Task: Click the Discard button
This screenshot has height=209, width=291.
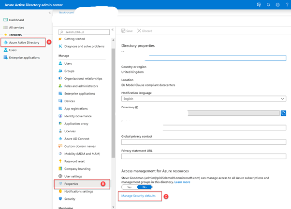Action: point(145,31)
